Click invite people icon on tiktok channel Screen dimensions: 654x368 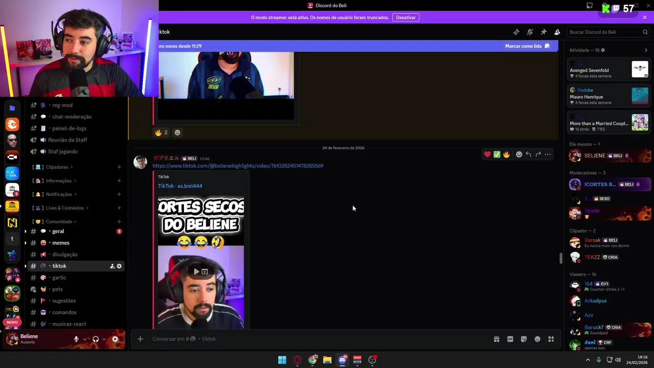[x=112, y=266]
